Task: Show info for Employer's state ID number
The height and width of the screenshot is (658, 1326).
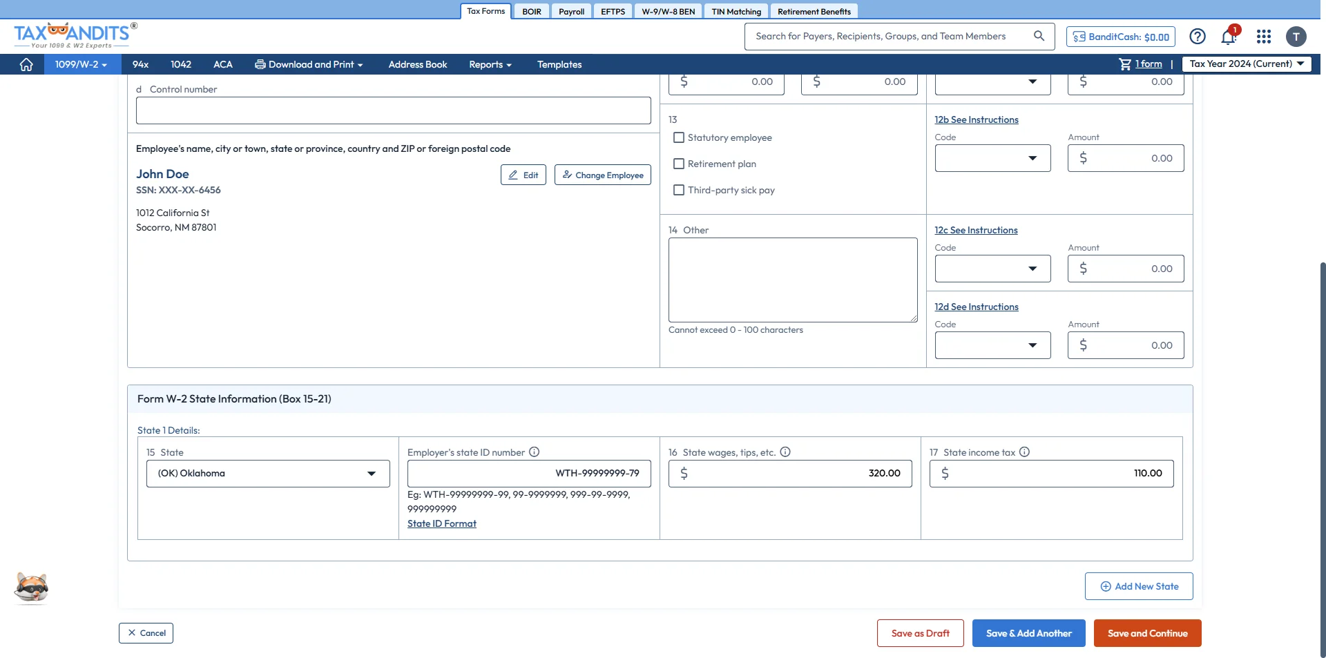Action: [534, 452]
